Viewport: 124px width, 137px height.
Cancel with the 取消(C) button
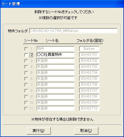click(86, 131)
